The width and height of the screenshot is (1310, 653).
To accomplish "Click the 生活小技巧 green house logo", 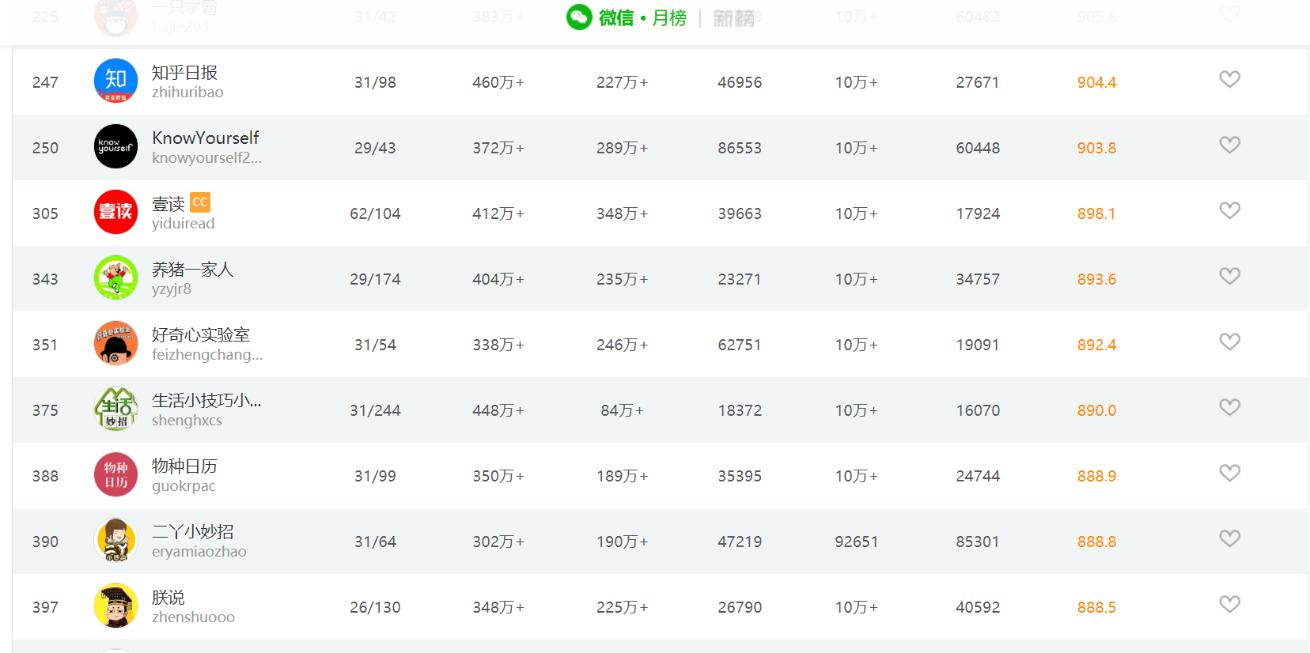I will click(x=115, y=409).
